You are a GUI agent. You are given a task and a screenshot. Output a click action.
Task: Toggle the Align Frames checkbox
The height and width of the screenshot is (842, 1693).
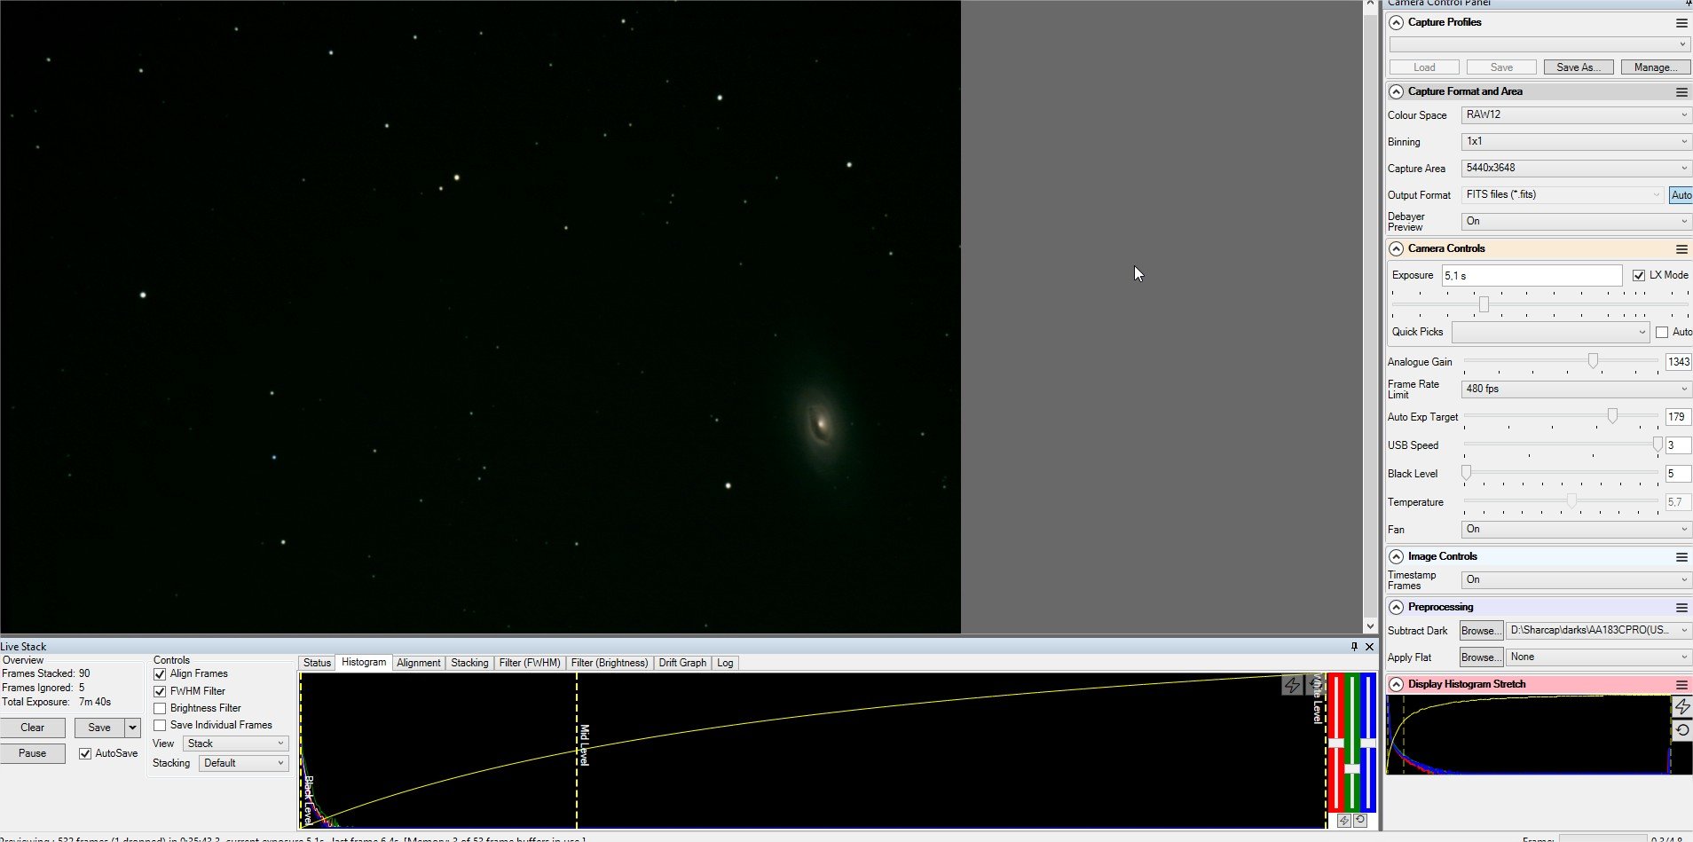coord(160,674)
